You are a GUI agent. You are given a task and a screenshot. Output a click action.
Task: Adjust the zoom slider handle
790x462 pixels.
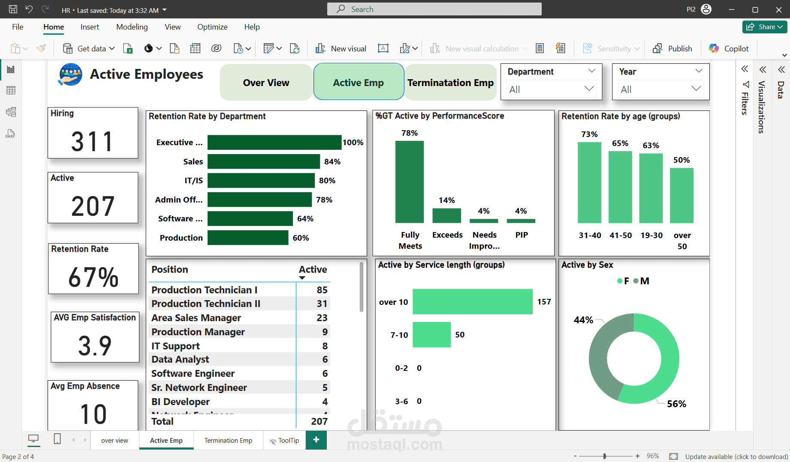[x=605, y=456]
